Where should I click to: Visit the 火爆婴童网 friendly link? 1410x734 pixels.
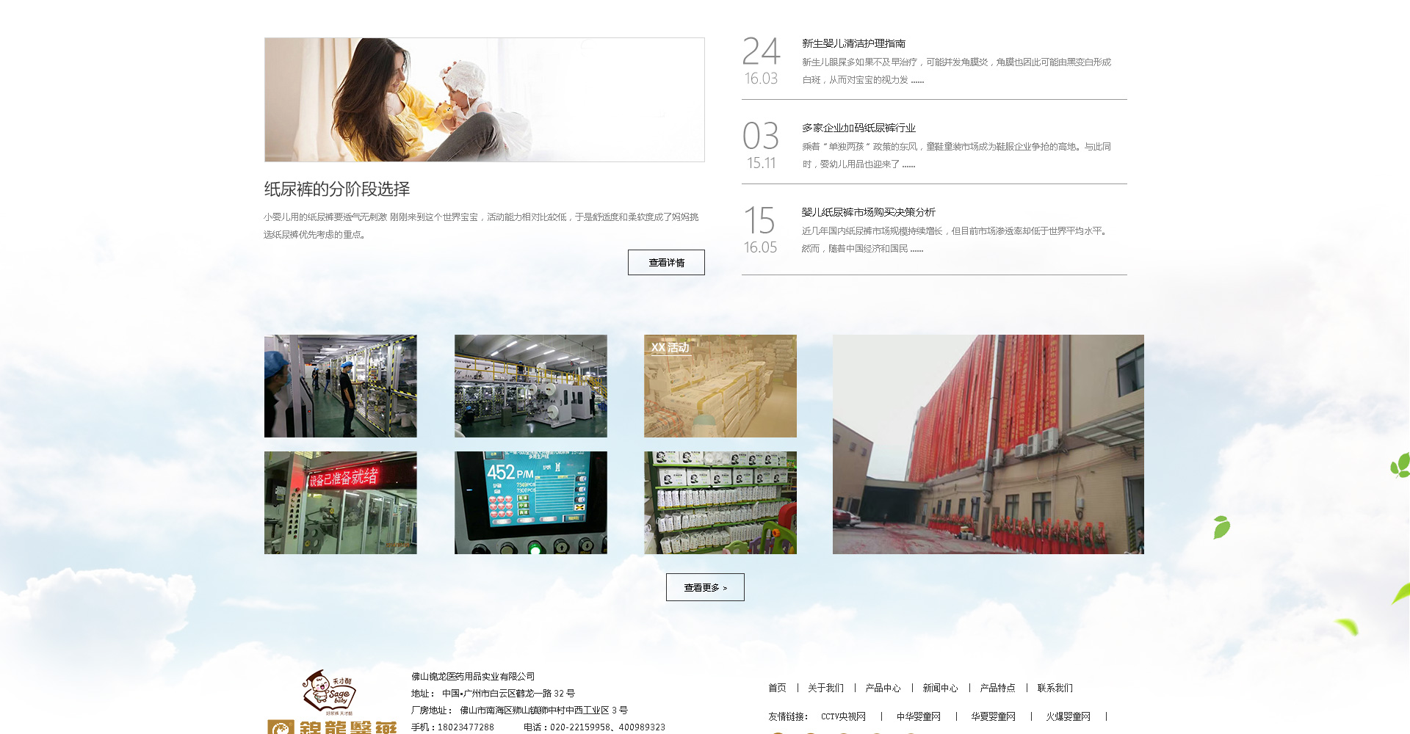click(x=1068, y=717)
